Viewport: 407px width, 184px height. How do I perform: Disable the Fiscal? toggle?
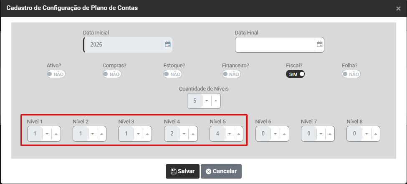[296, 74]
